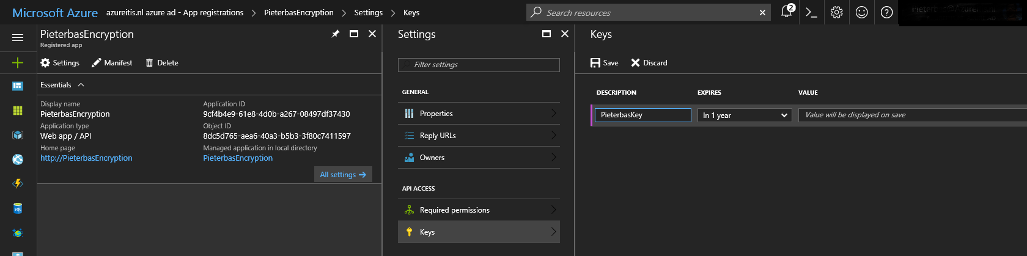Viewport: 1027px width, 256px height.
Task: Click the Filter settings input field
Action: tap(478, 65)
